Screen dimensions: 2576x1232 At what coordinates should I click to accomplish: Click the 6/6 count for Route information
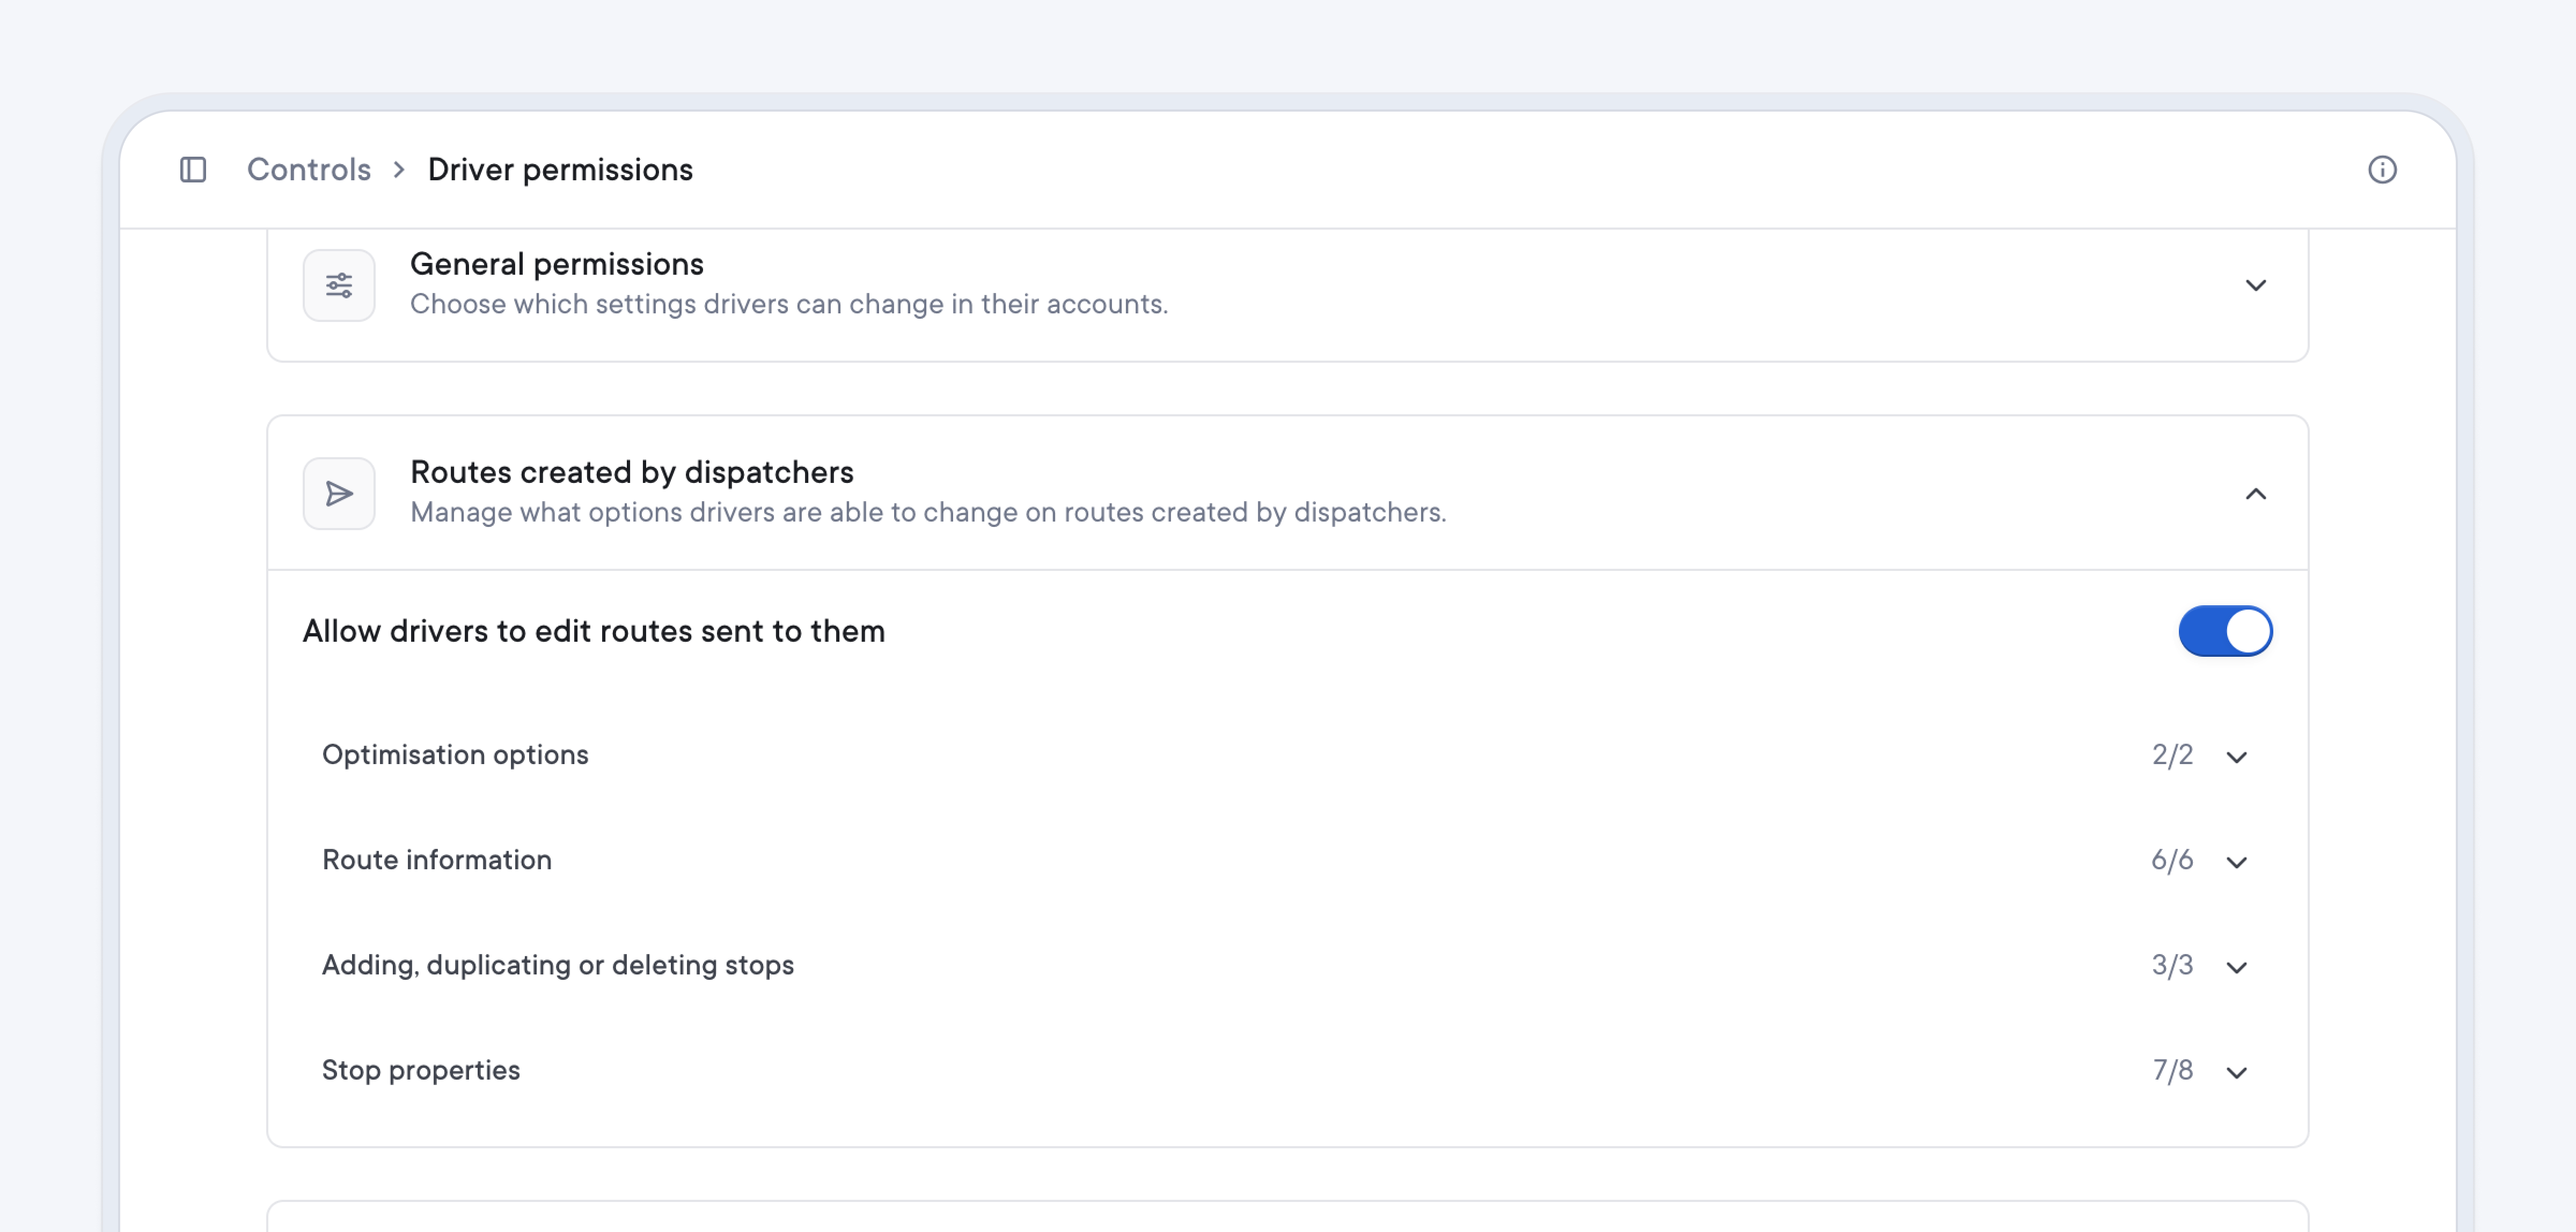tap(2172, 860)
